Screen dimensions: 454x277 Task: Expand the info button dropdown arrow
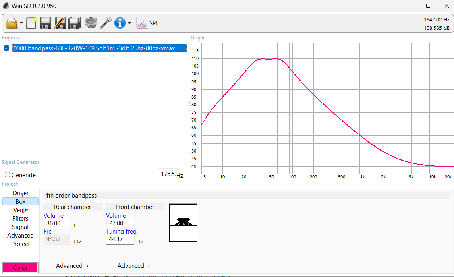click(129, 23)
